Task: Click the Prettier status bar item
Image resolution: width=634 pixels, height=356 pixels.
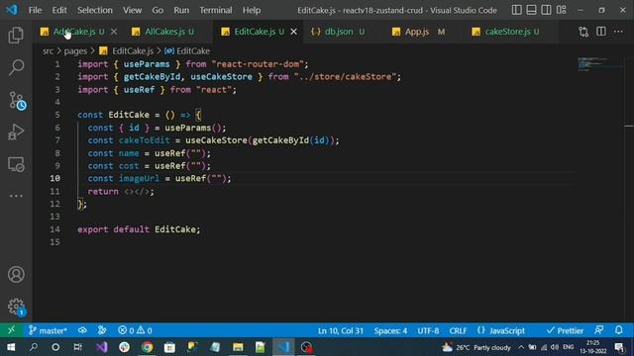Action: 565,331
